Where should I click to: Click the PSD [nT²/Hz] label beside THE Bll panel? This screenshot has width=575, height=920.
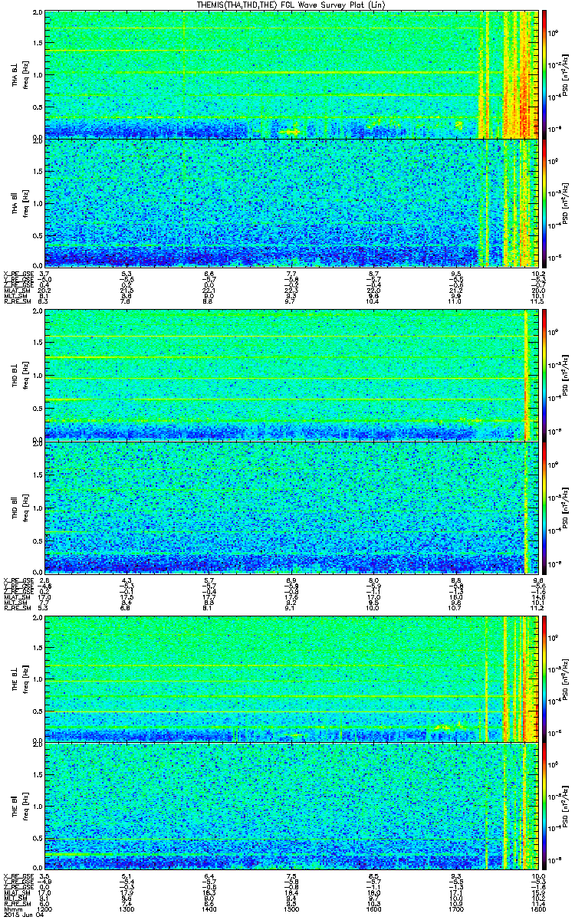tap(565, 806)
